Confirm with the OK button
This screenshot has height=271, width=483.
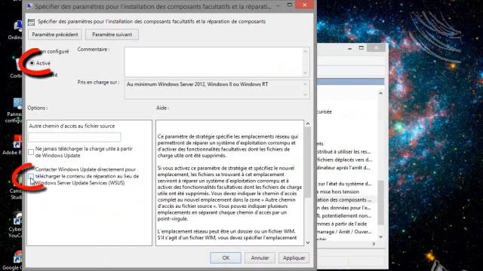coord(226,257)
